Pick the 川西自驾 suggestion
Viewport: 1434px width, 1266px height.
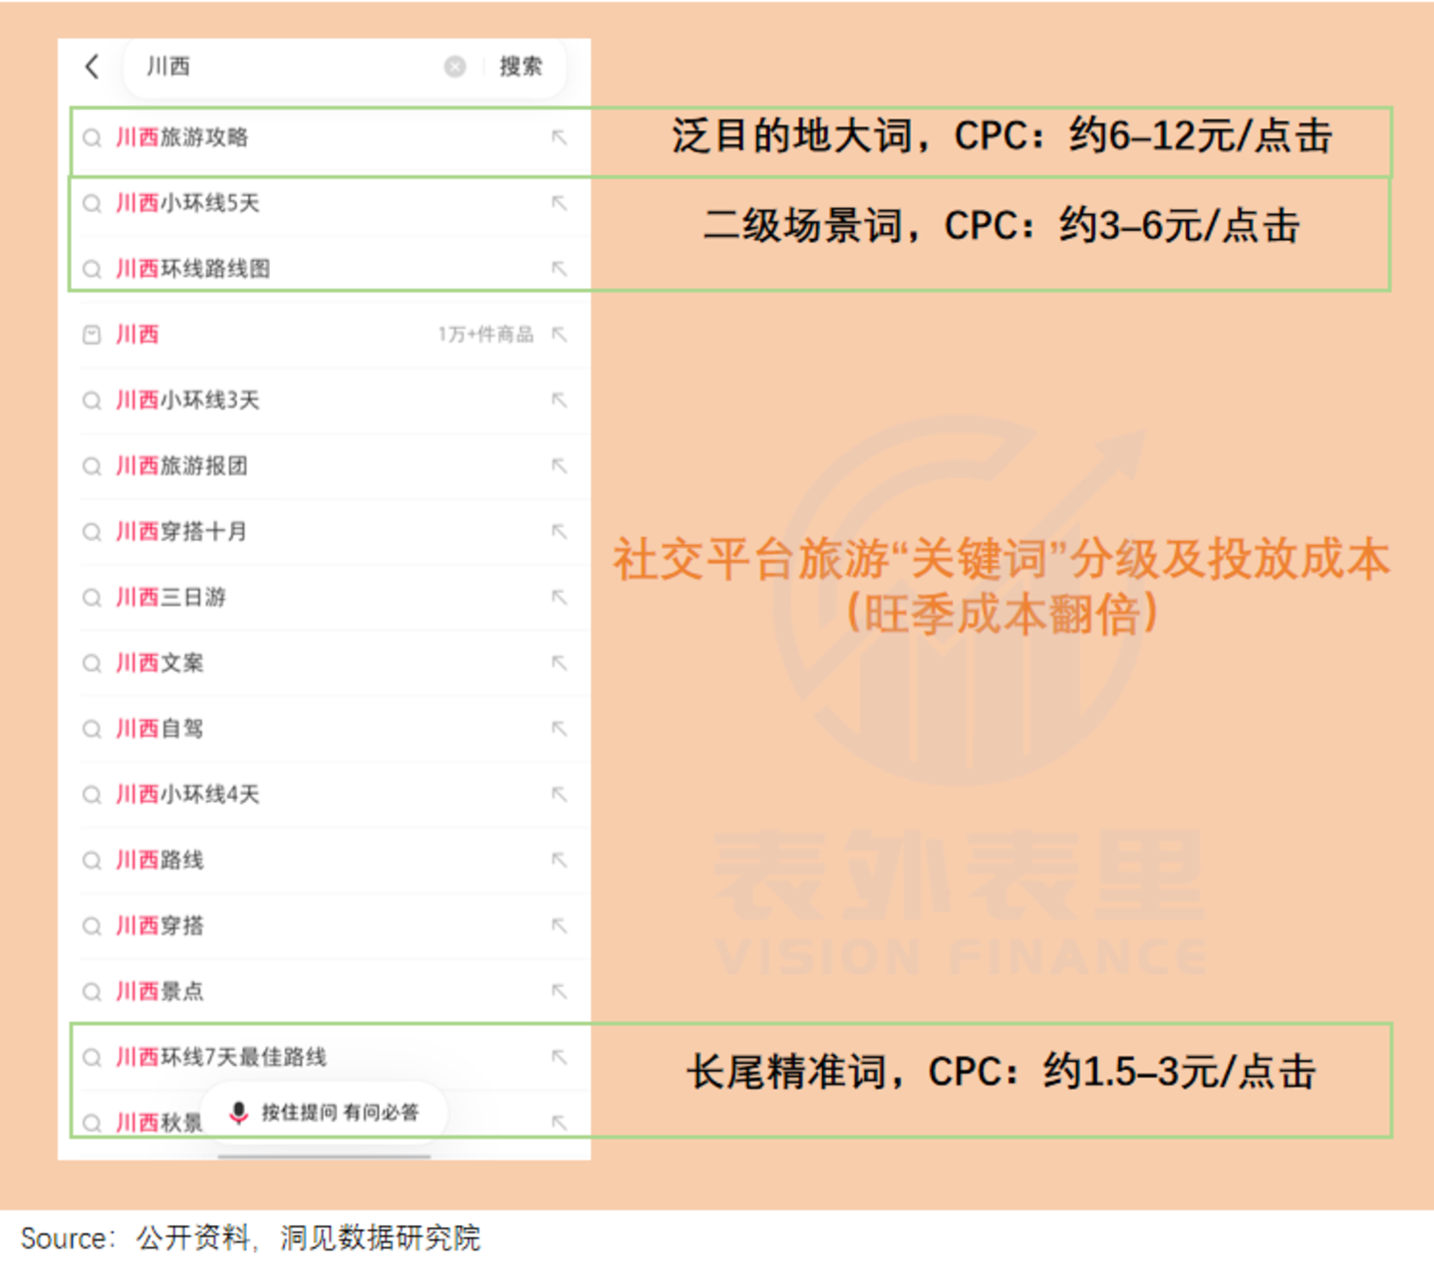tap(325, 729)
